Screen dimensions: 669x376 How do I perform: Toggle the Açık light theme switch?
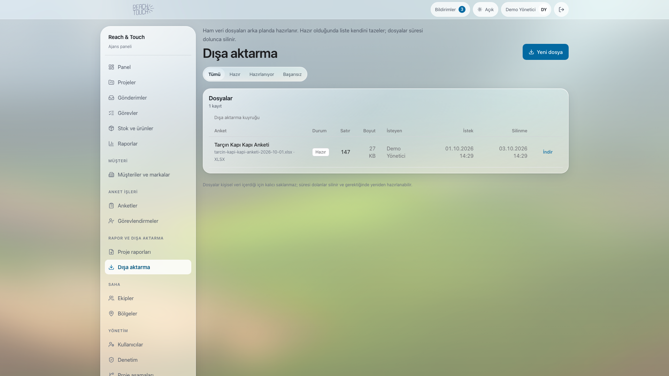485,9
